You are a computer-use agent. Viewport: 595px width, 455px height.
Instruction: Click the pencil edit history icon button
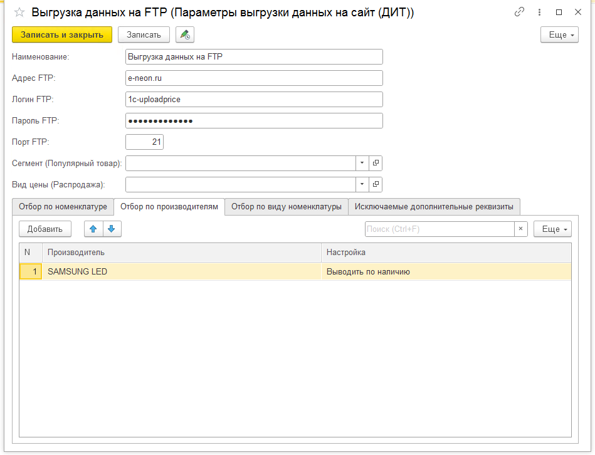coord(185,35)
